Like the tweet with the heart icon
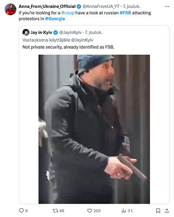This screenshot has height=217, width=174. [x=90, y=210]
